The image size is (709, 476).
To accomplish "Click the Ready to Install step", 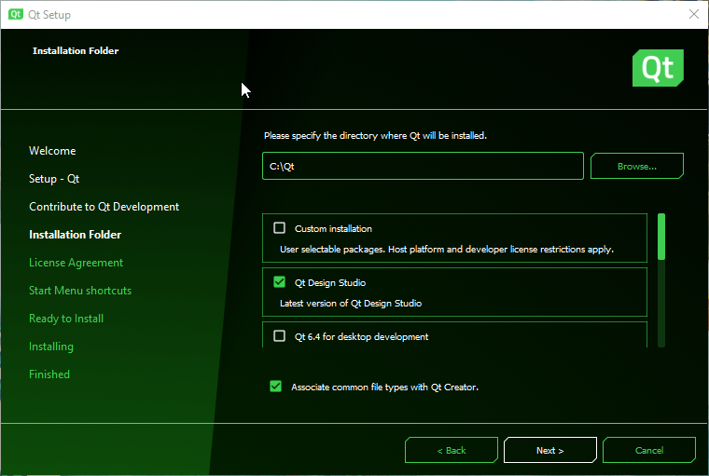I will [x=66, y=319].
